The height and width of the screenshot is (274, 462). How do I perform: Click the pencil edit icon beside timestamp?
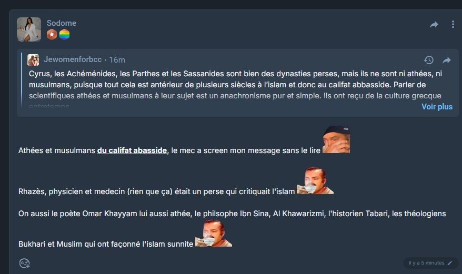click(450, 263)
